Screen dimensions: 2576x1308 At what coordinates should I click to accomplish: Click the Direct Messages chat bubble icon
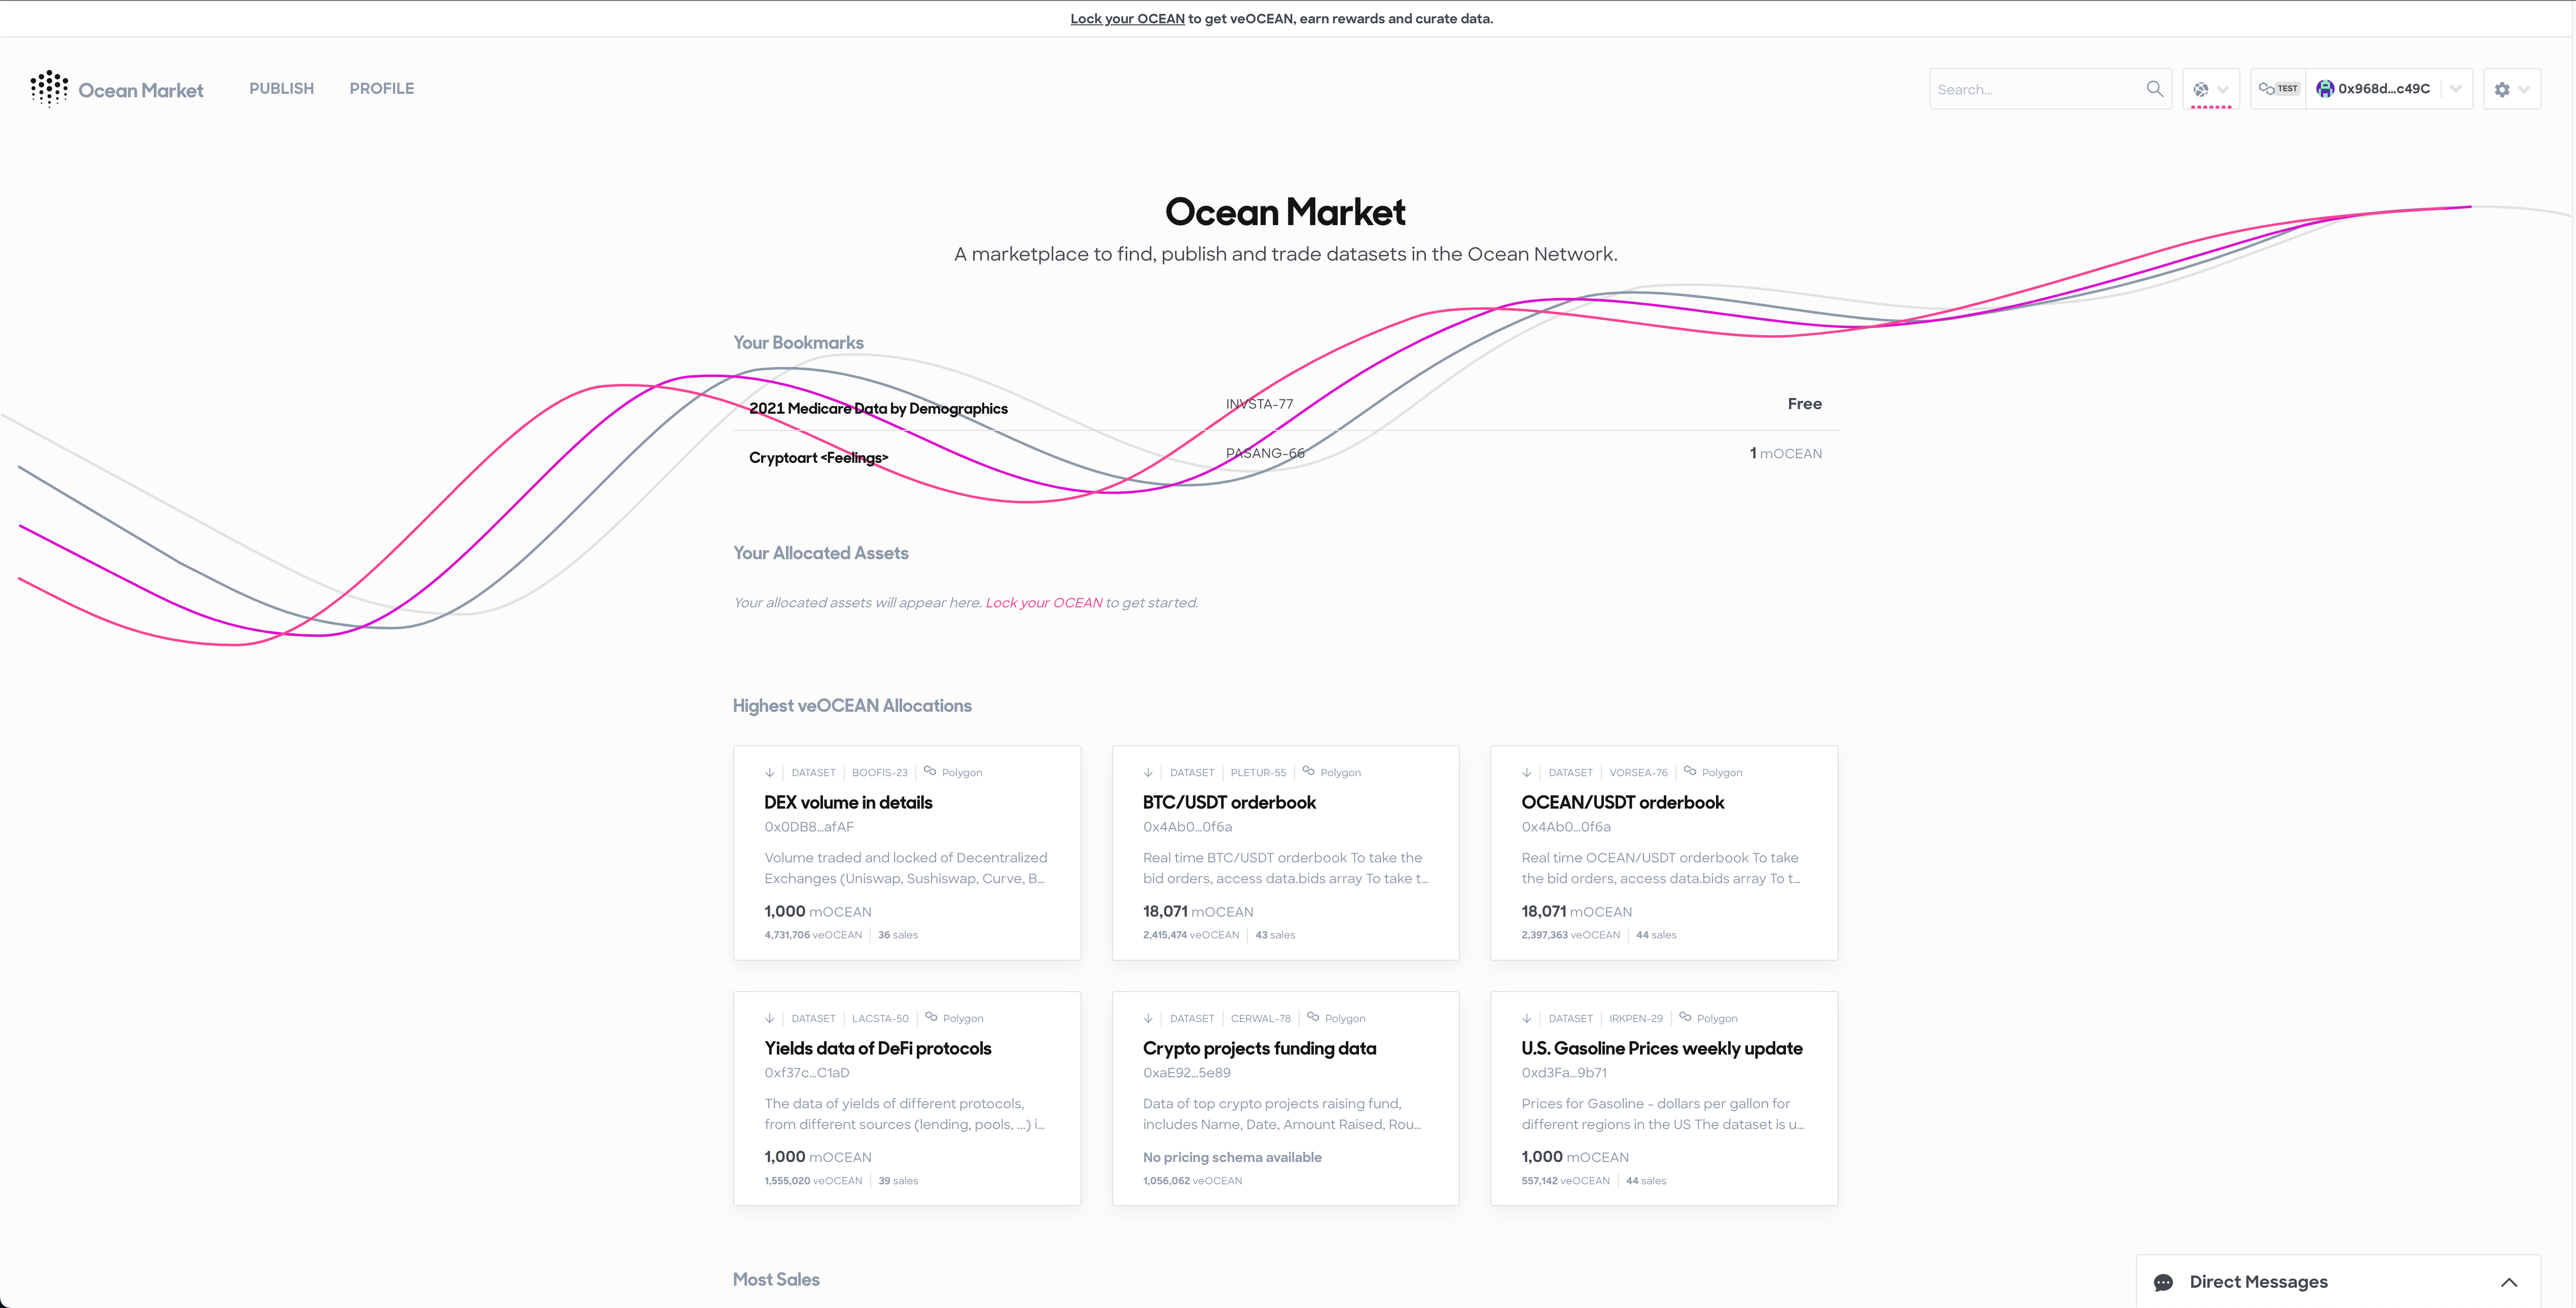(2163, 1282)
